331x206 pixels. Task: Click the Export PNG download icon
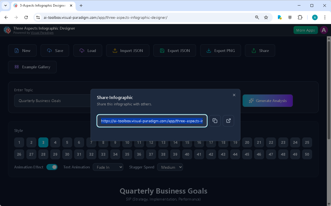coord(209,51)
